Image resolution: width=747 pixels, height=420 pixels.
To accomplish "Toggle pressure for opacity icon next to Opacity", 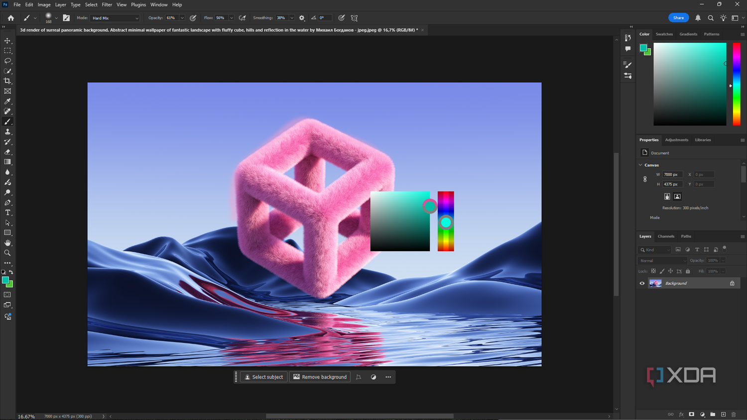I will click(x=193, y=18).
